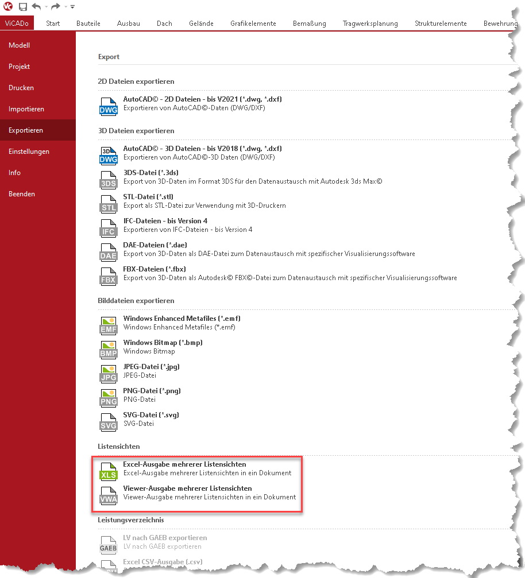
Task: Click the STL file icon
Action: tap(108, 204)
